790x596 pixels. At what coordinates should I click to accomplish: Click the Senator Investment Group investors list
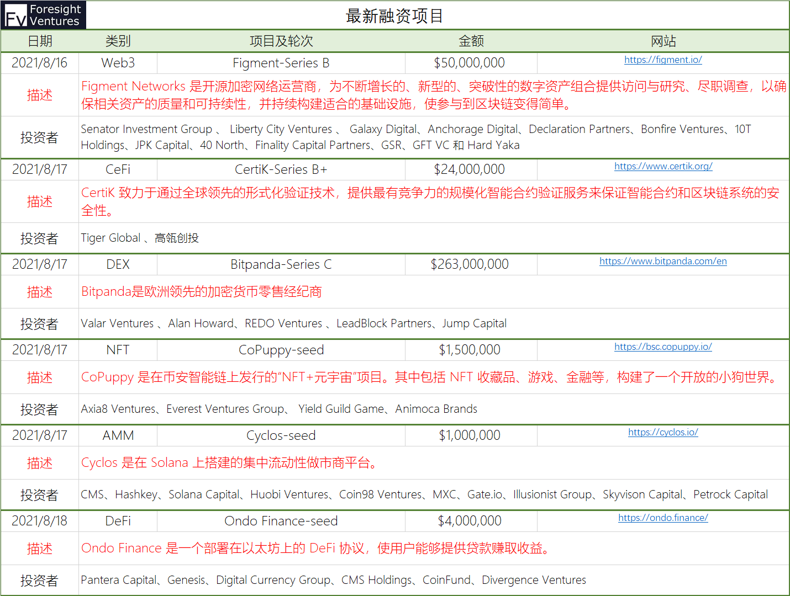tap(416, 137)
